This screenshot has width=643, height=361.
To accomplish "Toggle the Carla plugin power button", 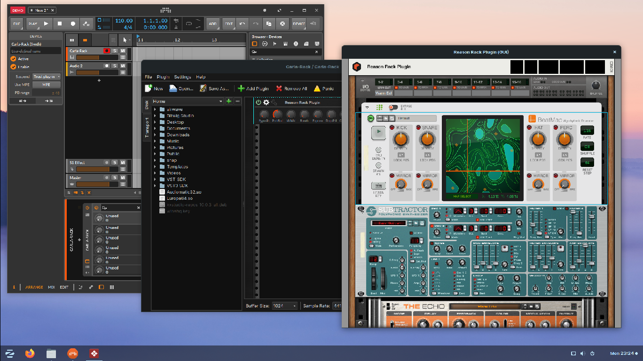I will [258, 102].
